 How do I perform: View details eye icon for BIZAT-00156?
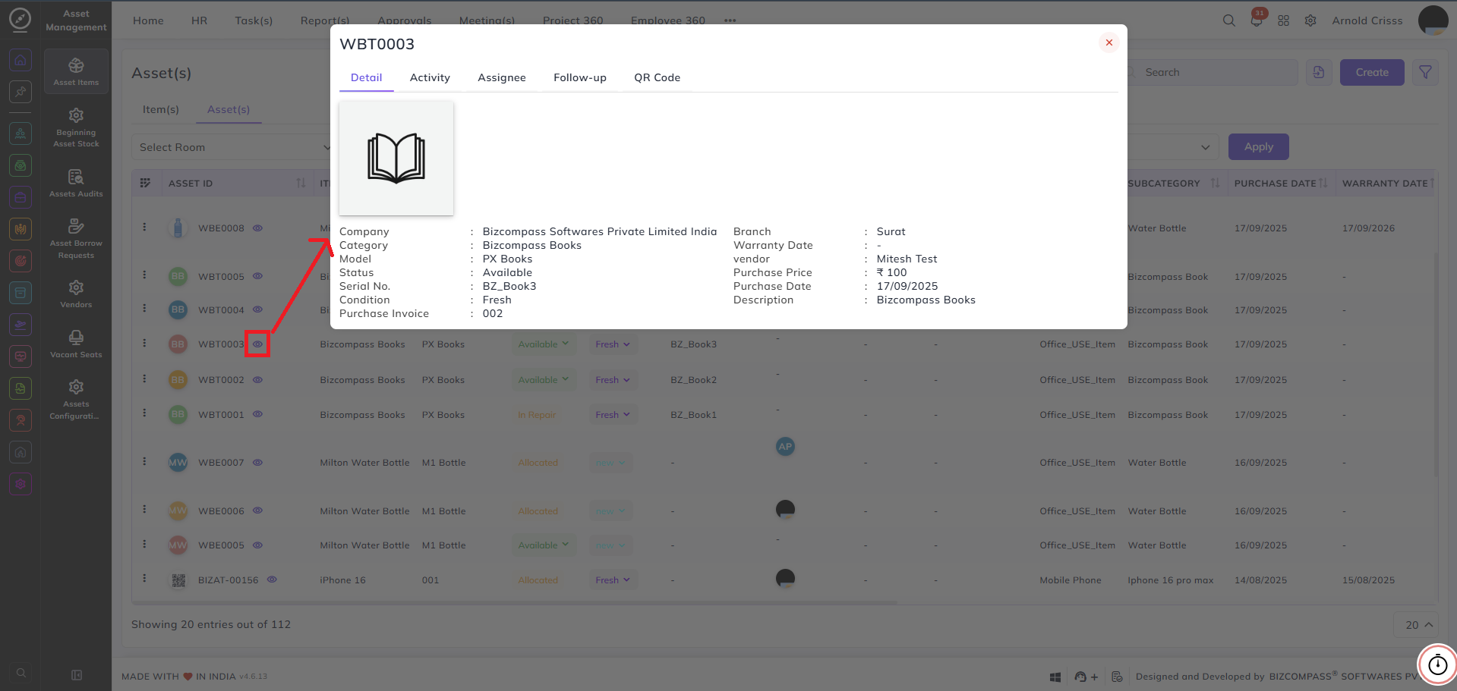click(x=272, y=579)
